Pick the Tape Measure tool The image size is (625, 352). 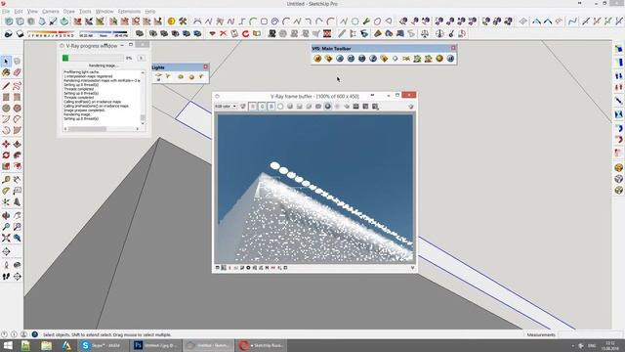pyautogui.click(x=6, y=180)
